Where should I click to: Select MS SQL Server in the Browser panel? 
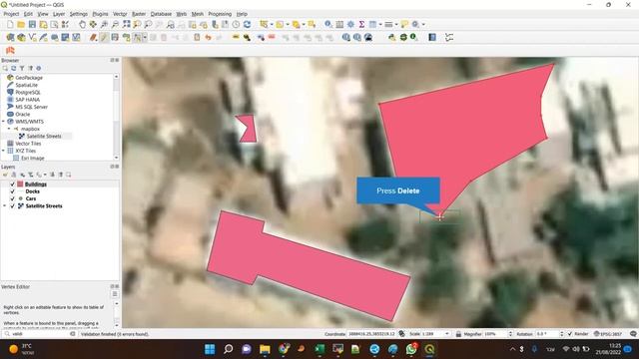tap(31, 107)
